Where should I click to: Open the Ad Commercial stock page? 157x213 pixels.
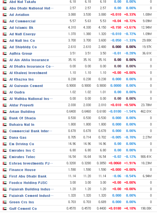(x=22, y=21)
